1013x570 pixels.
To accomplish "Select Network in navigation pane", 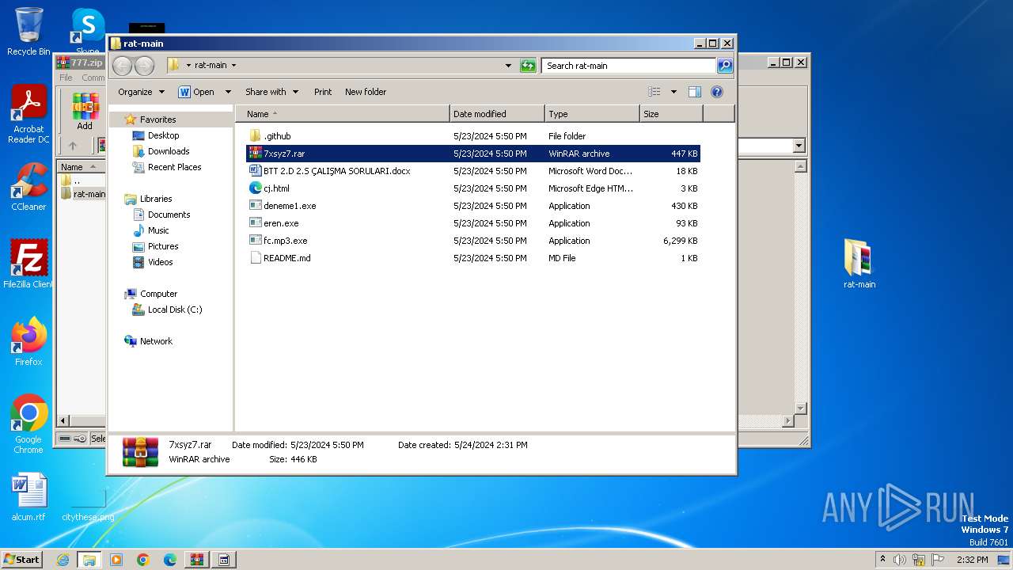I will pyautogui.click(x=156, y=341).
